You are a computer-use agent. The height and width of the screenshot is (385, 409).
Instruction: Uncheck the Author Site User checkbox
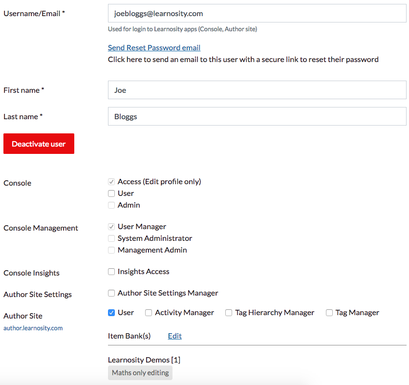click(x=111, y=313)
